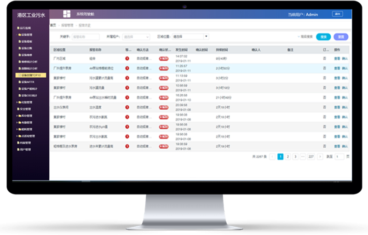368x235 pixels.
Task: Click the 安全管理 folder icon in sidebar
Action: [19, 109]
